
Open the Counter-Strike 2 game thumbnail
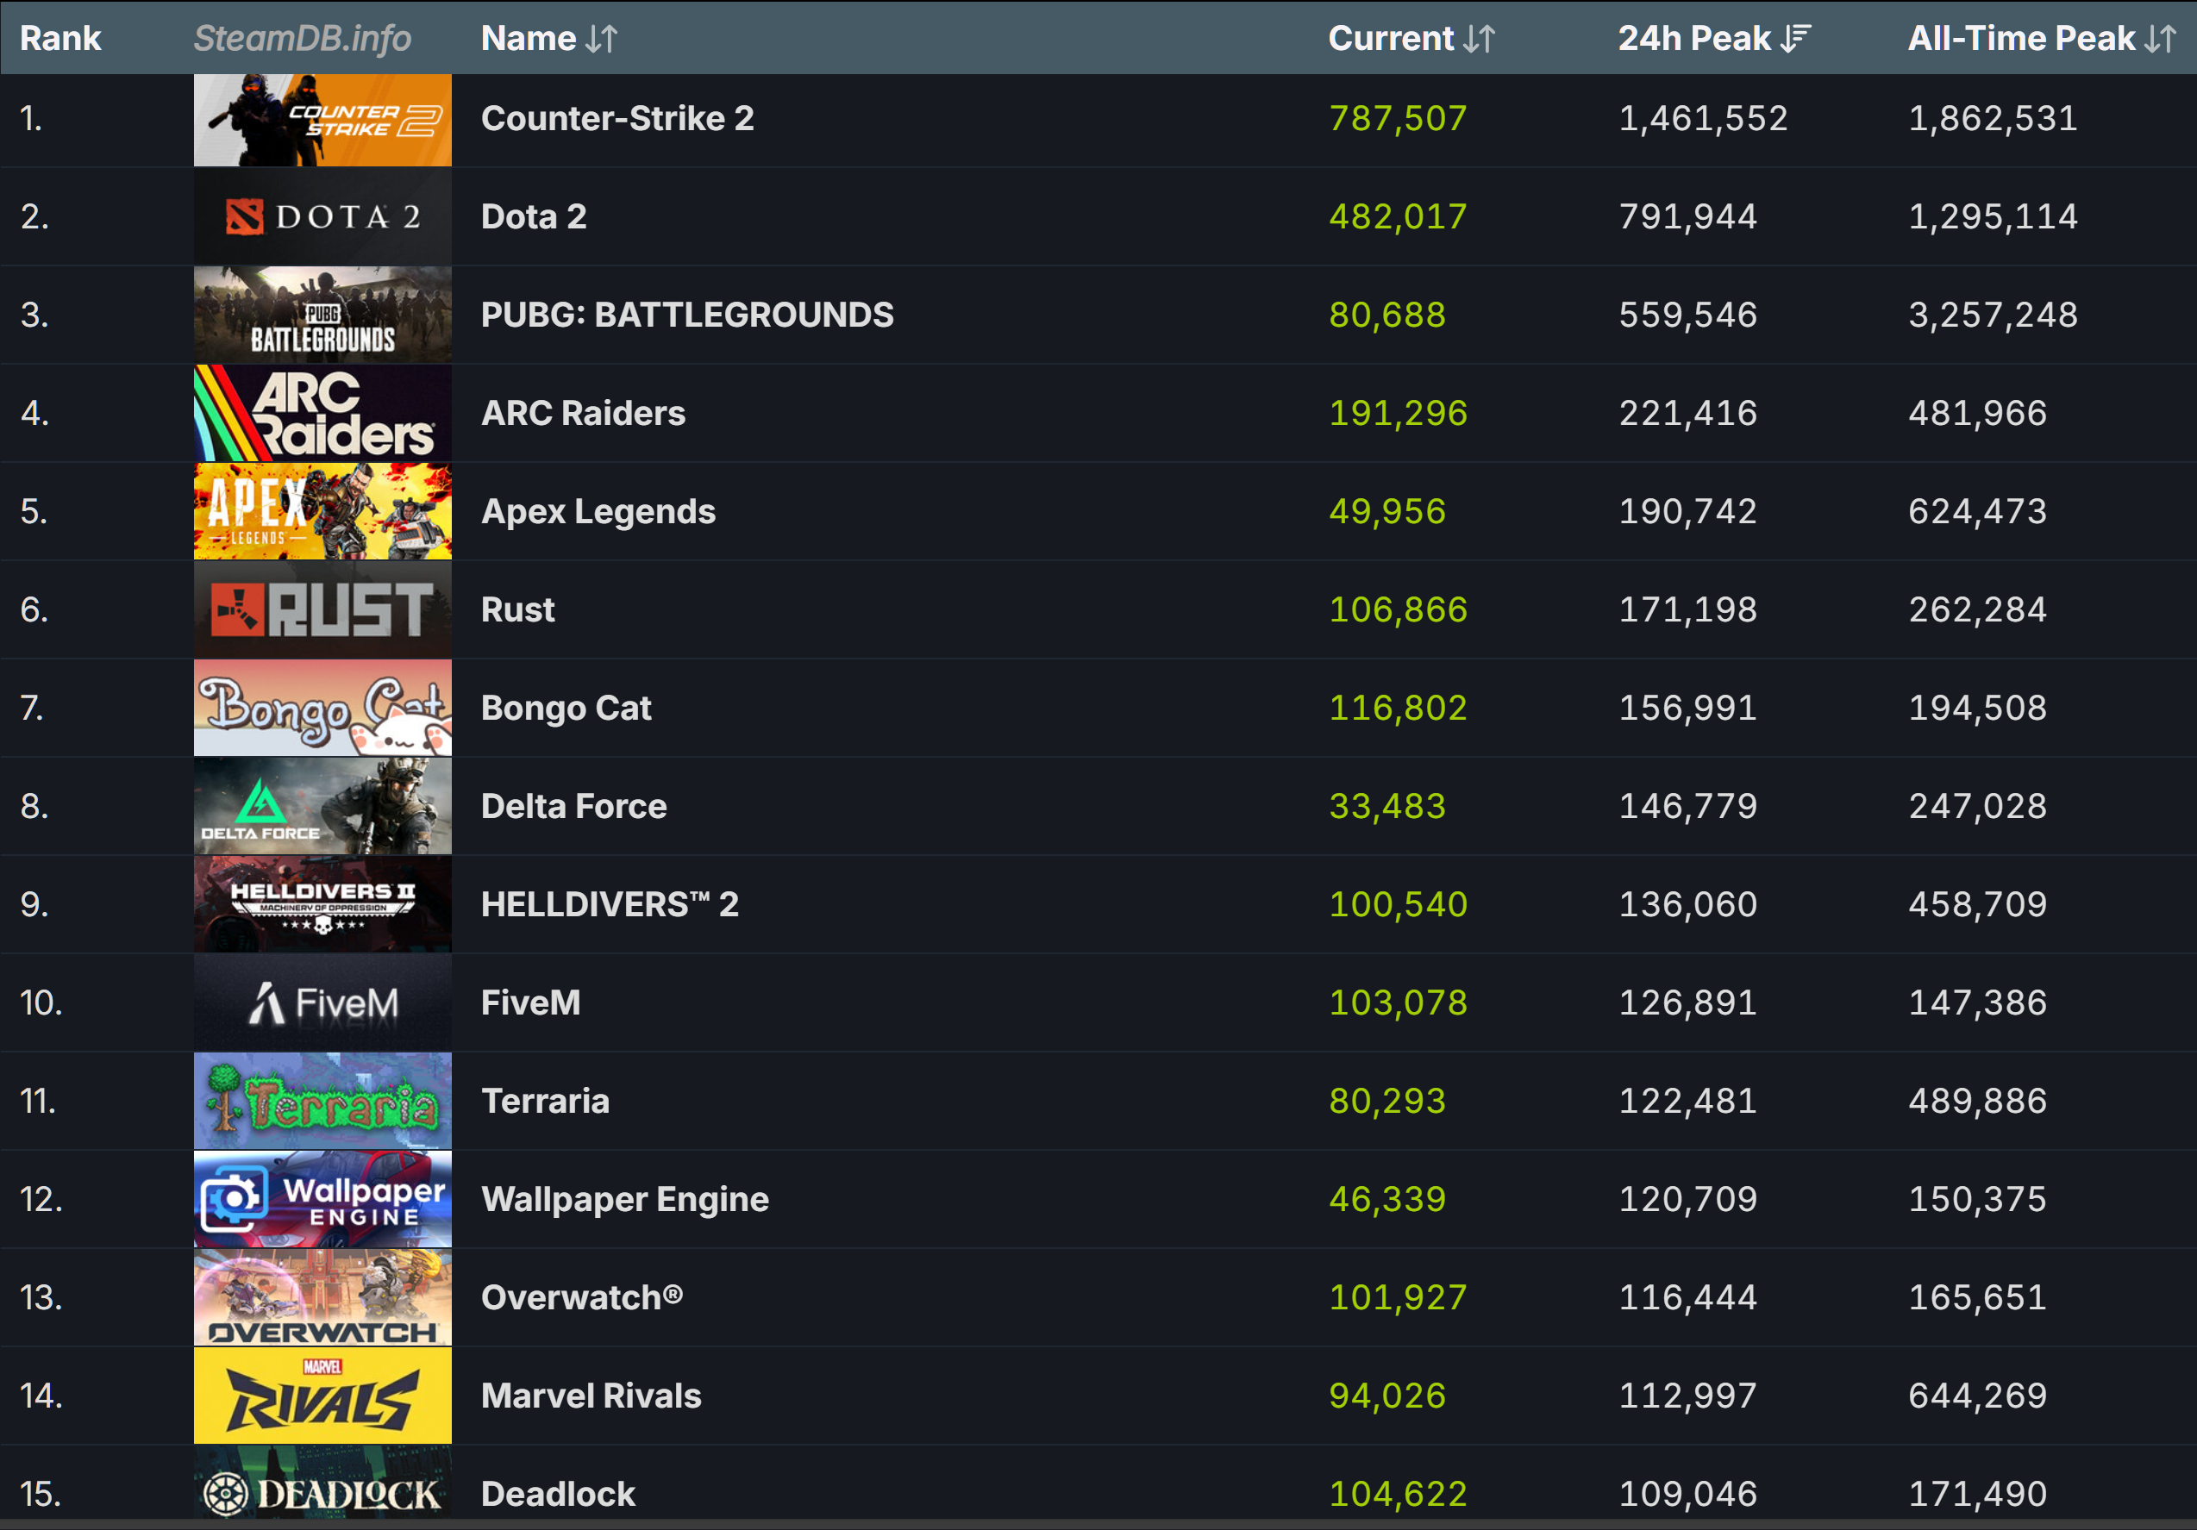point(322,120)
